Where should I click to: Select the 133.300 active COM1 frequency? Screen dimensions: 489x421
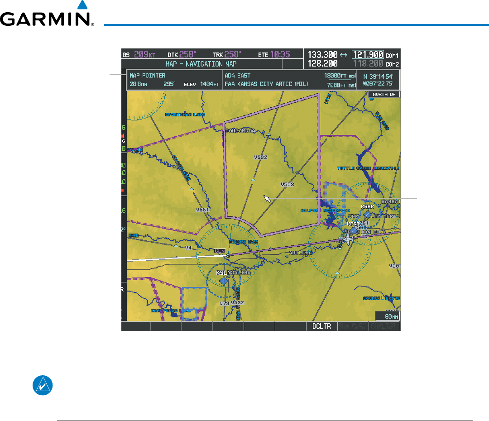(x=322, y=55)
